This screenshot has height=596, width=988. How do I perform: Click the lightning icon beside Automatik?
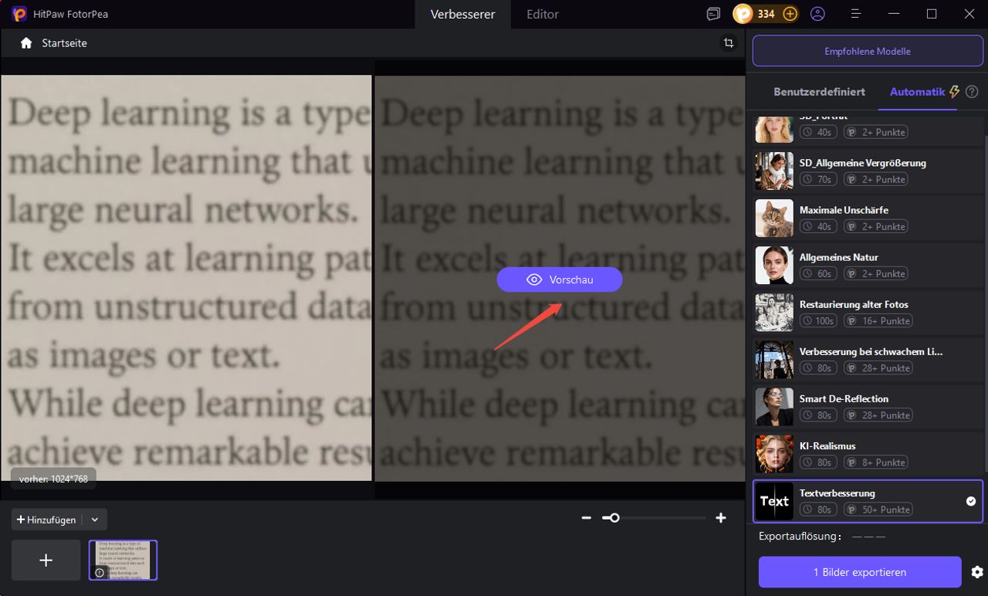[x=954, y=92]
